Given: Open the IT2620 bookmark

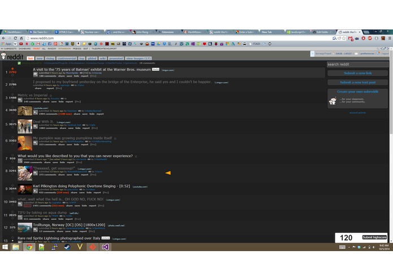Looking at the screenshot, I should click(x=254, y=44).
